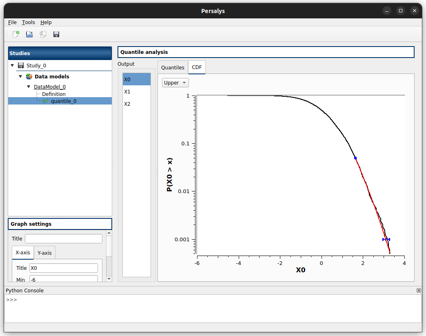Switch to the Y-axis settings tab
Viewport: 426px width, 336px height.
pyautogui.click(x=44, y=252)
